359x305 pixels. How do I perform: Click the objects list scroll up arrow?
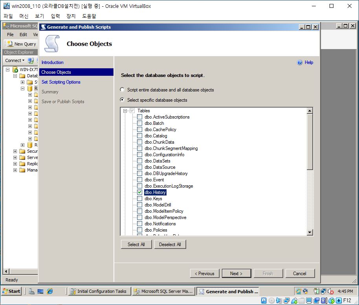[310, 111]
